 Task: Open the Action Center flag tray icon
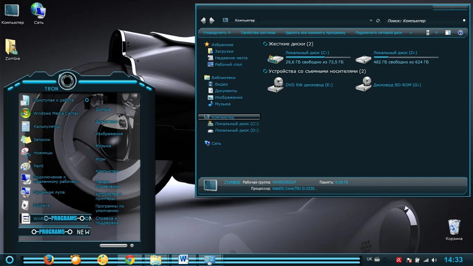point(409,260)
